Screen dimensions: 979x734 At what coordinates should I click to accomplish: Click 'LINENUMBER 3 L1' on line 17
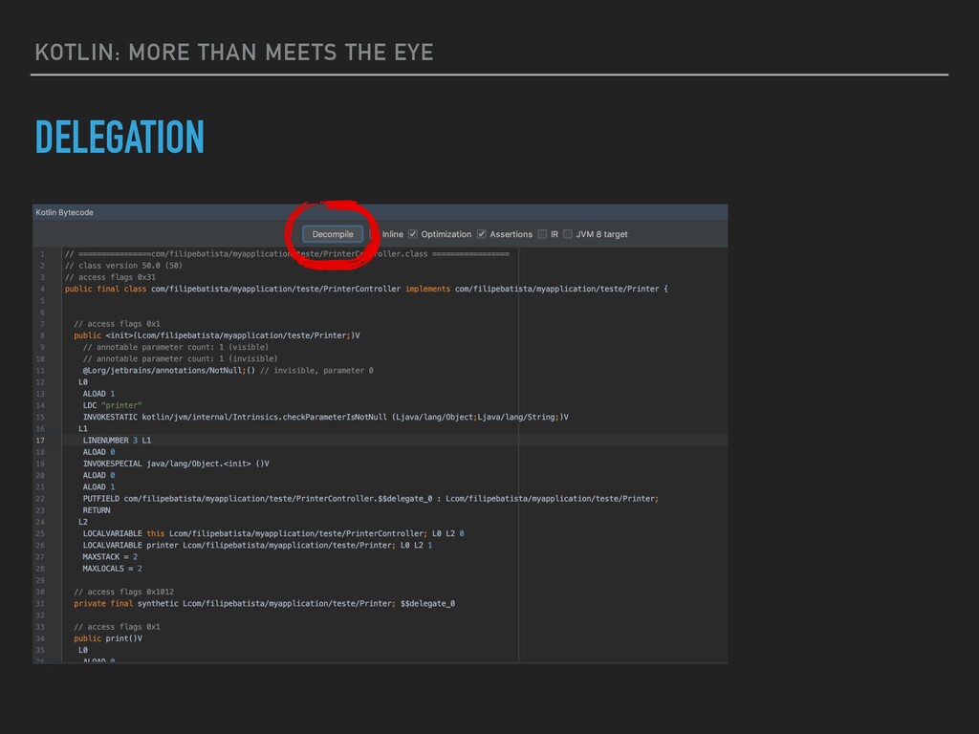point(117,440)
